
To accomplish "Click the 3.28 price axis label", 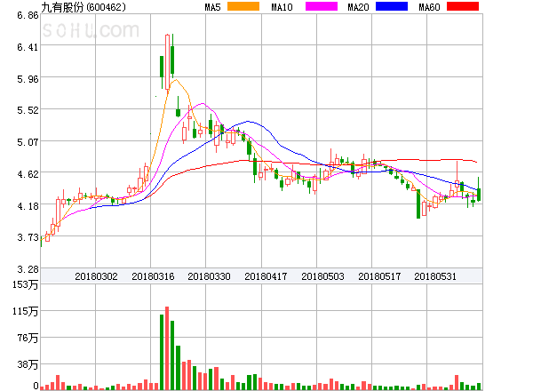I will [x=28, y=269].
